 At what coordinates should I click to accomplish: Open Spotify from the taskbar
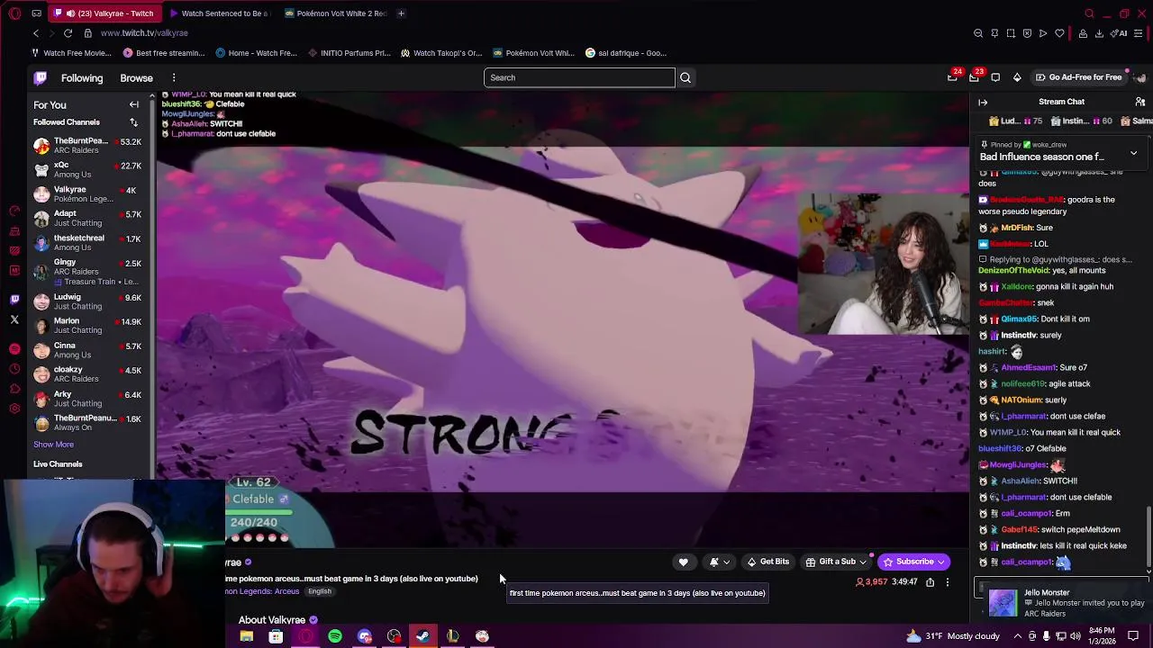click(335, 636)
